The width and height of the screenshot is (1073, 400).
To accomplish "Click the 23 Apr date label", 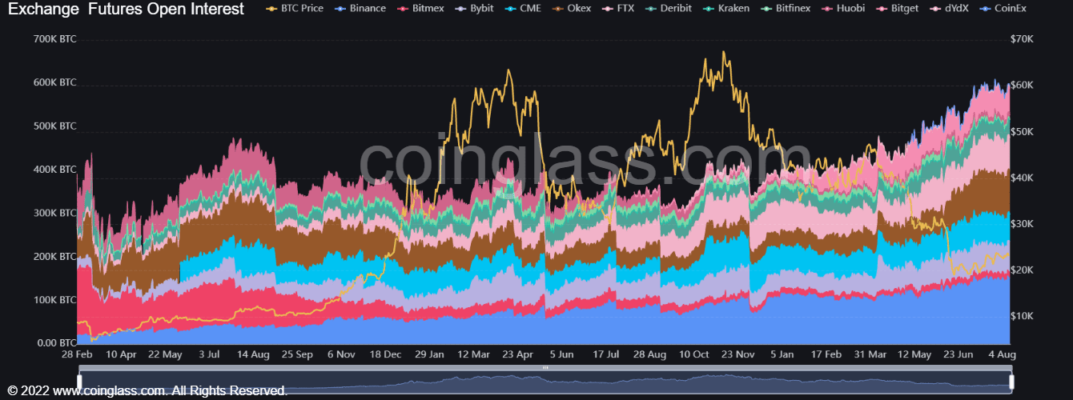I will click(517, 354).
